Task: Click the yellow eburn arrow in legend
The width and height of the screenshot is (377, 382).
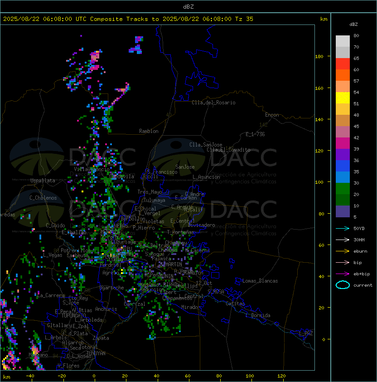Action: click(343, 251)
